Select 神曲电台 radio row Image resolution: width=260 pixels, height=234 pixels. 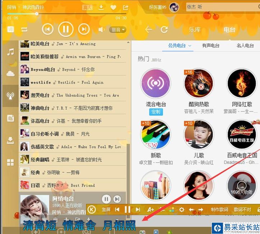(73, 108)
